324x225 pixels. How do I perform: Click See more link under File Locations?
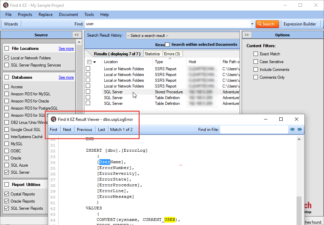66,49
